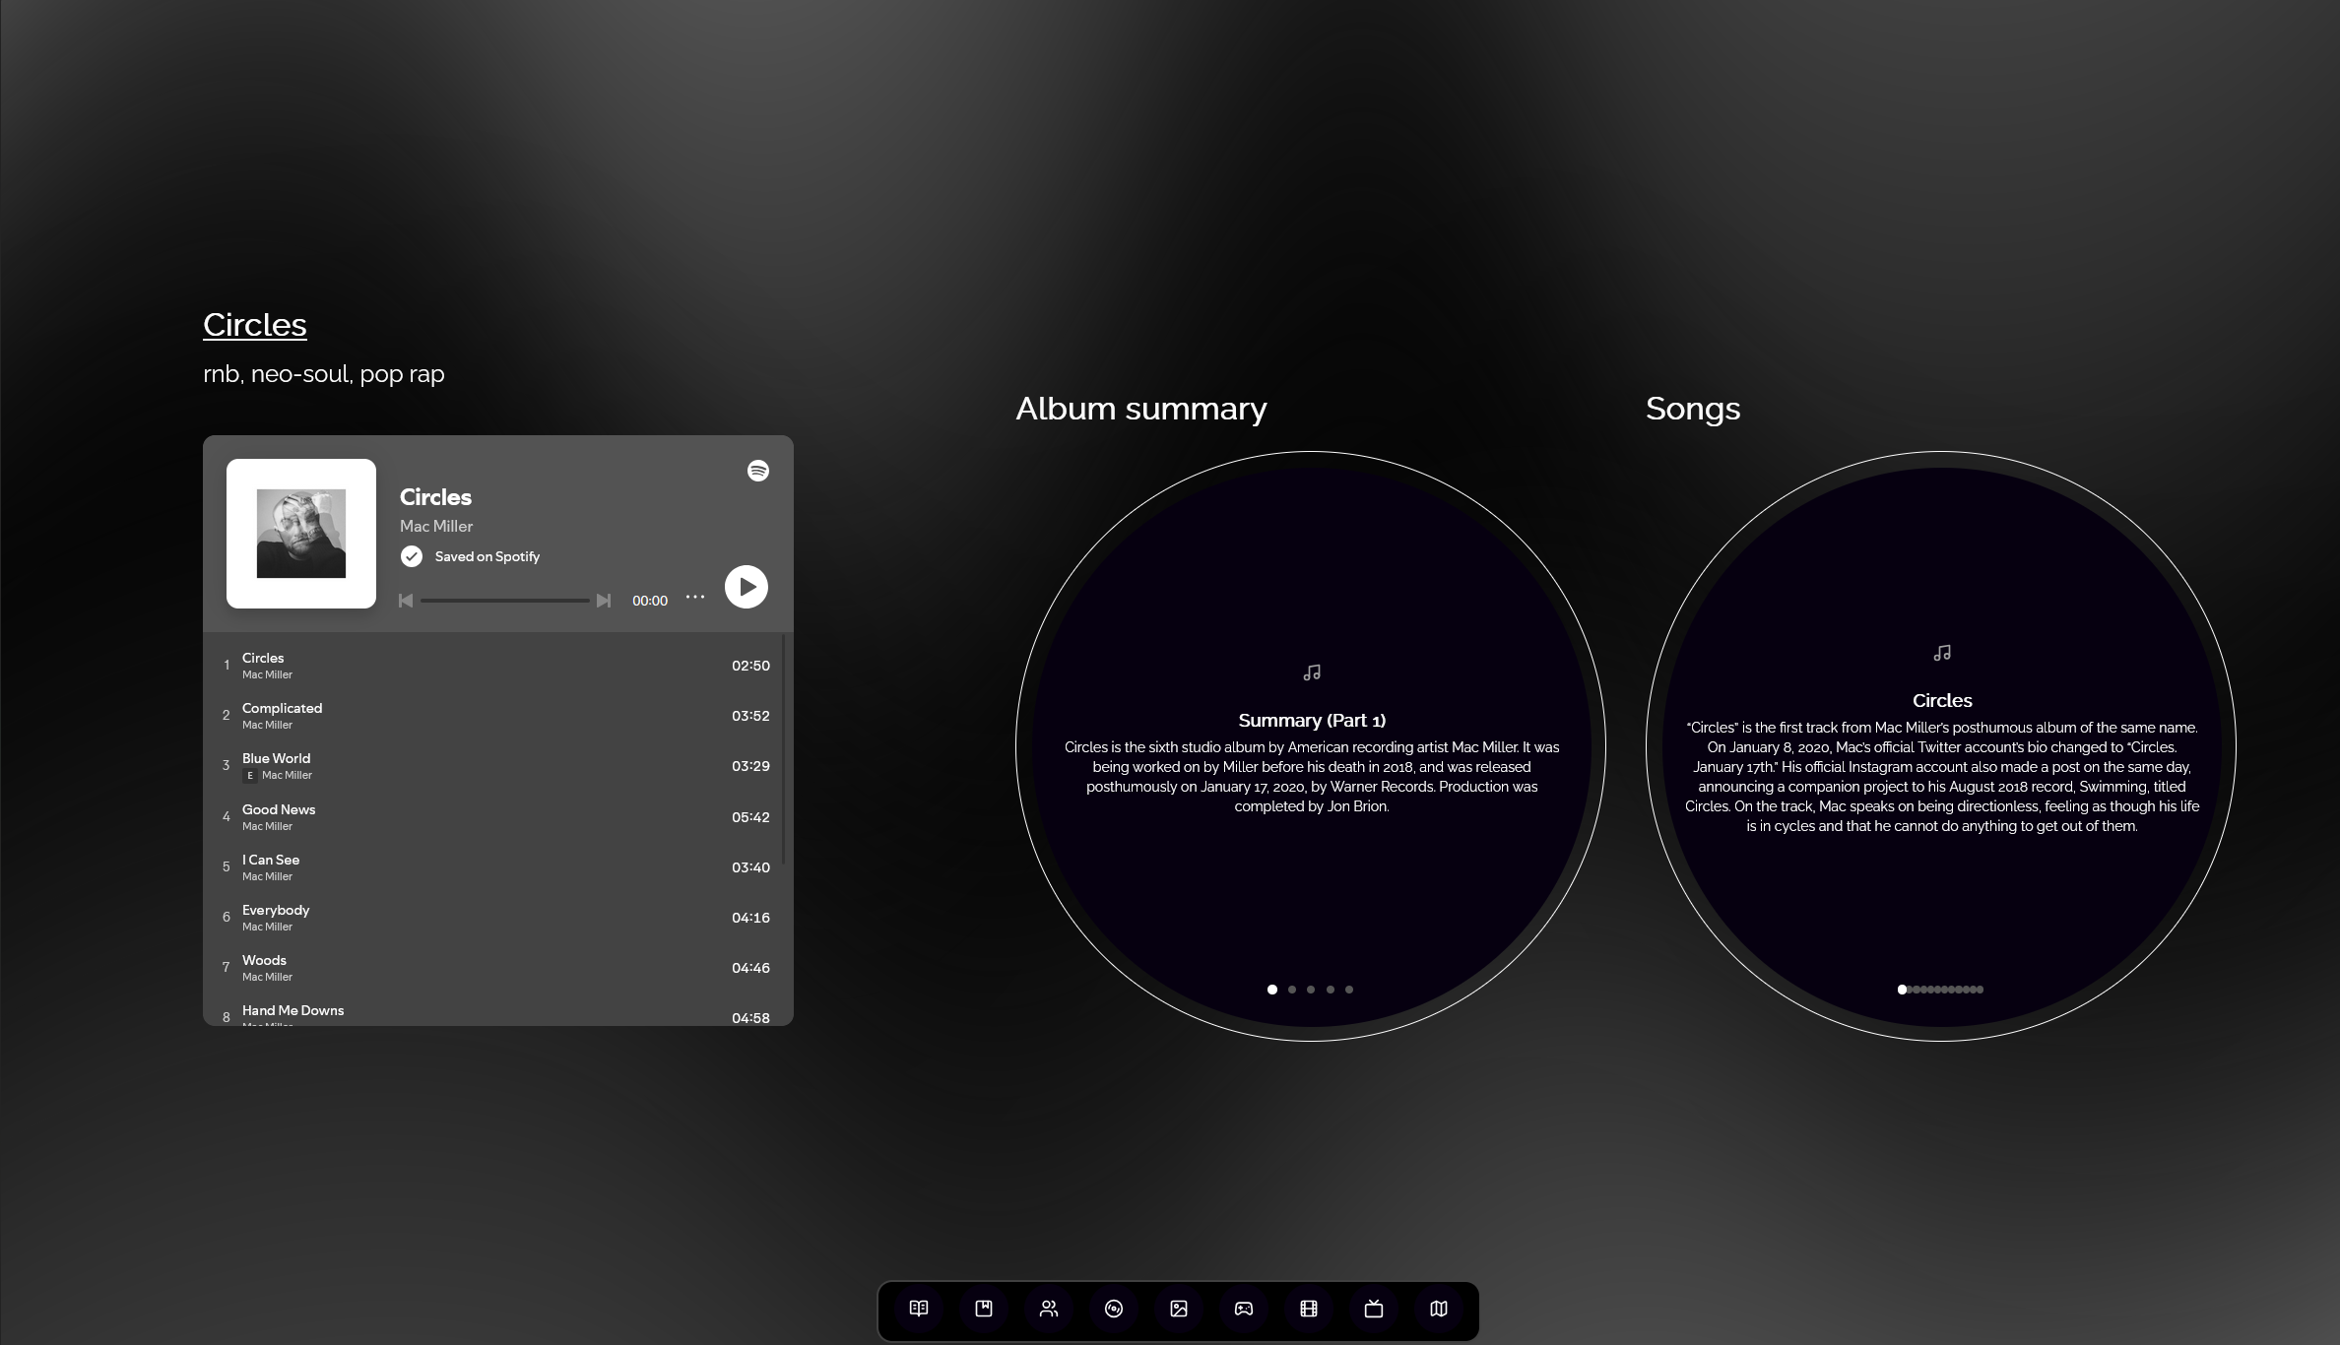
Task: Toggle the Saved on Spotify checkmark
Action: tap(412, 556)
